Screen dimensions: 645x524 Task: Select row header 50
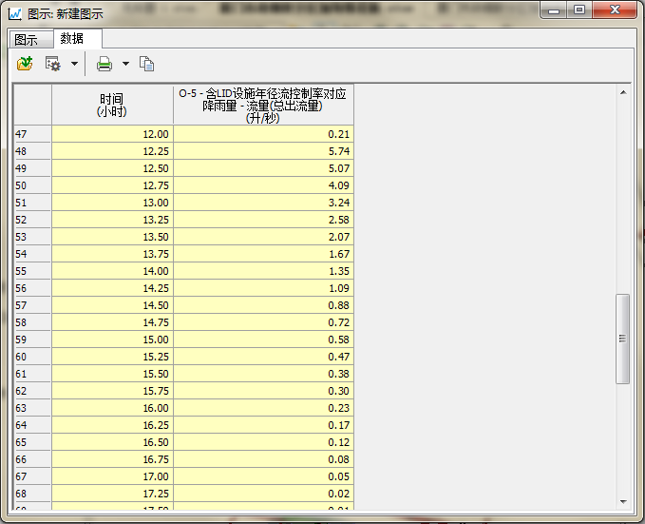pyautogui.click(x=32, y=185)
